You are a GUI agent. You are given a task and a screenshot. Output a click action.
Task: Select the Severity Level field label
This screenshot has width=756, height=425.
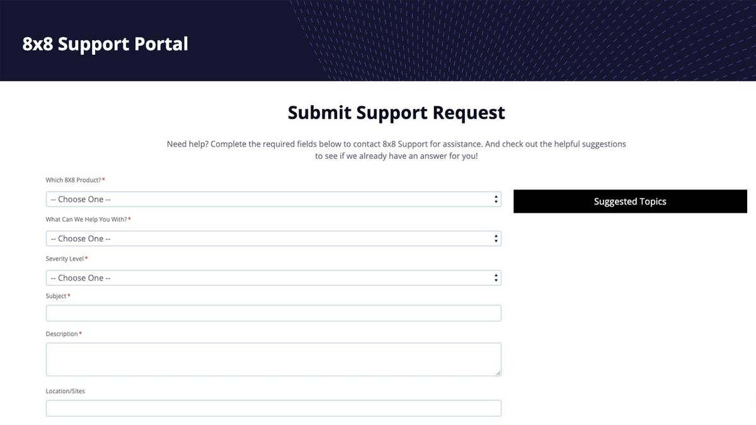65,259
